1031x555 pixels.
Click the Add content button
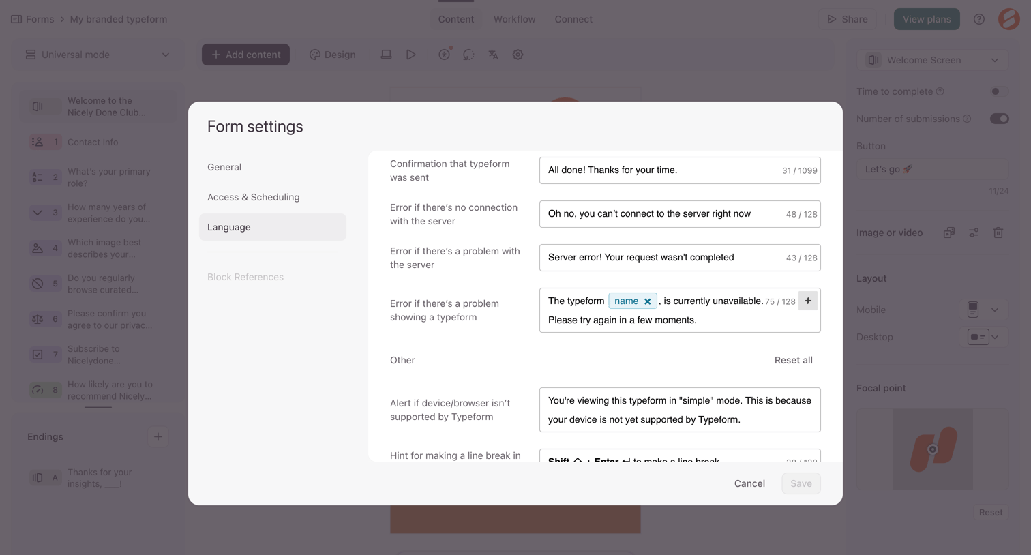(245, 55)
